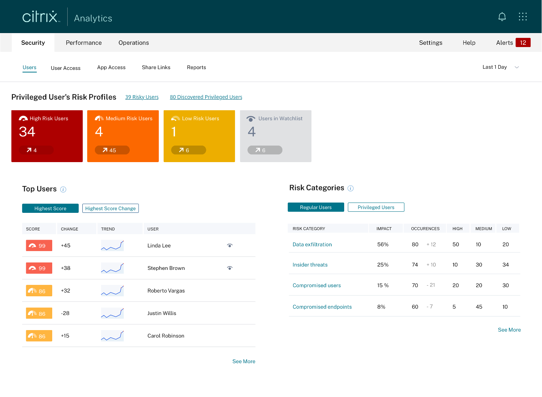Select the Highest Score toggle button
The image size is (542, 397).
pyautogui.click(x=50, y=208)
